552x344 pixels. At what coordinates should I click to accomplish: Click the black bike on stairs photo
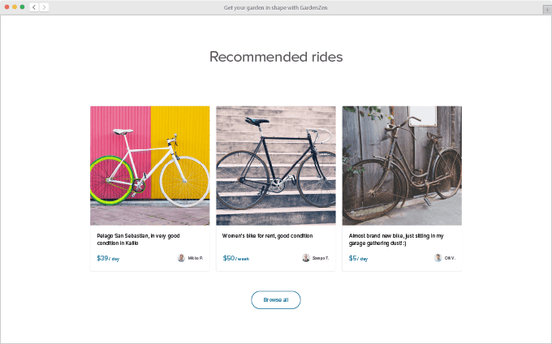click(276, 166)
